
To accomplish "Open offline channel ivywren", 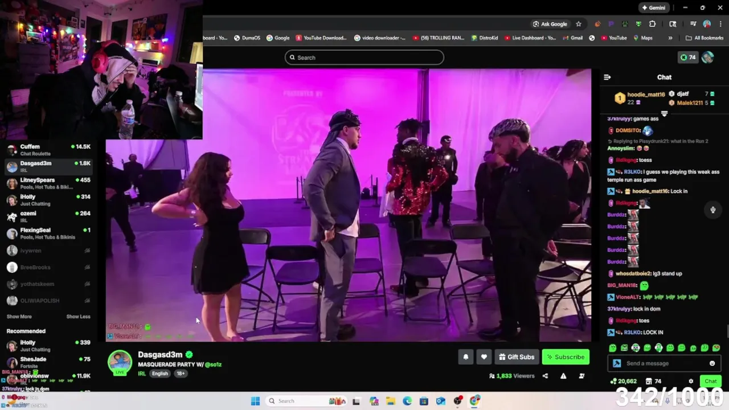I will (x=48, y=251).
